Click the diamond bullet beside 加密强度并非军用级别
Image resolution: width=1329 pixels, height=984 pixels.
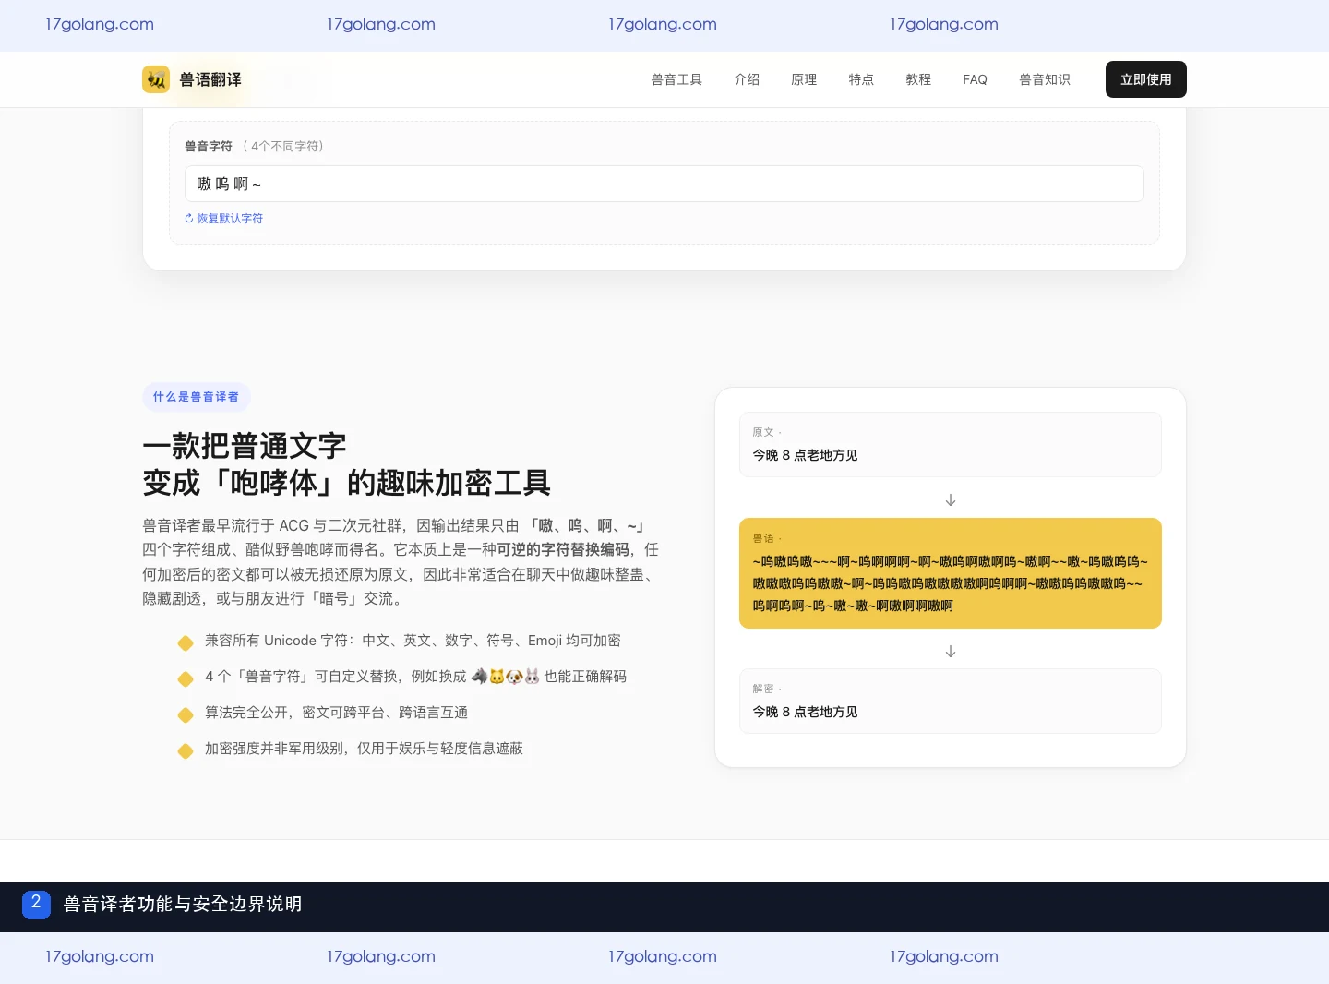(x=186, y=750)
